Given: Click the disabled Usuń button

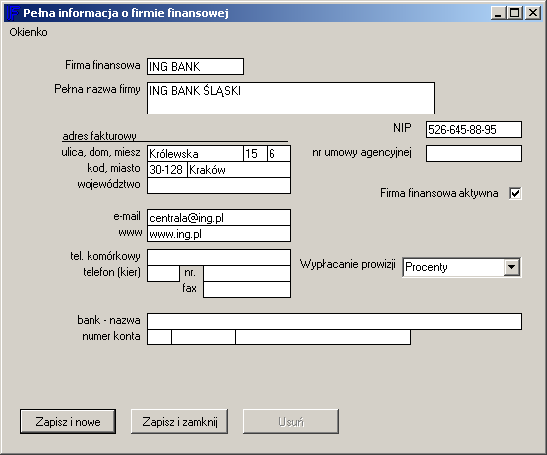Looking at the screenshot, I should coord(291,422).
